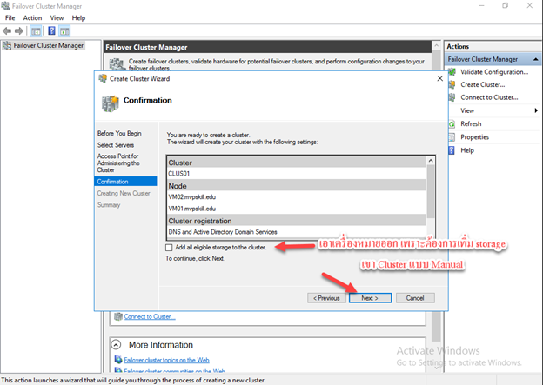Click the Back arrow toolbar icon
543x385 pixels.
tap(7, 31)
